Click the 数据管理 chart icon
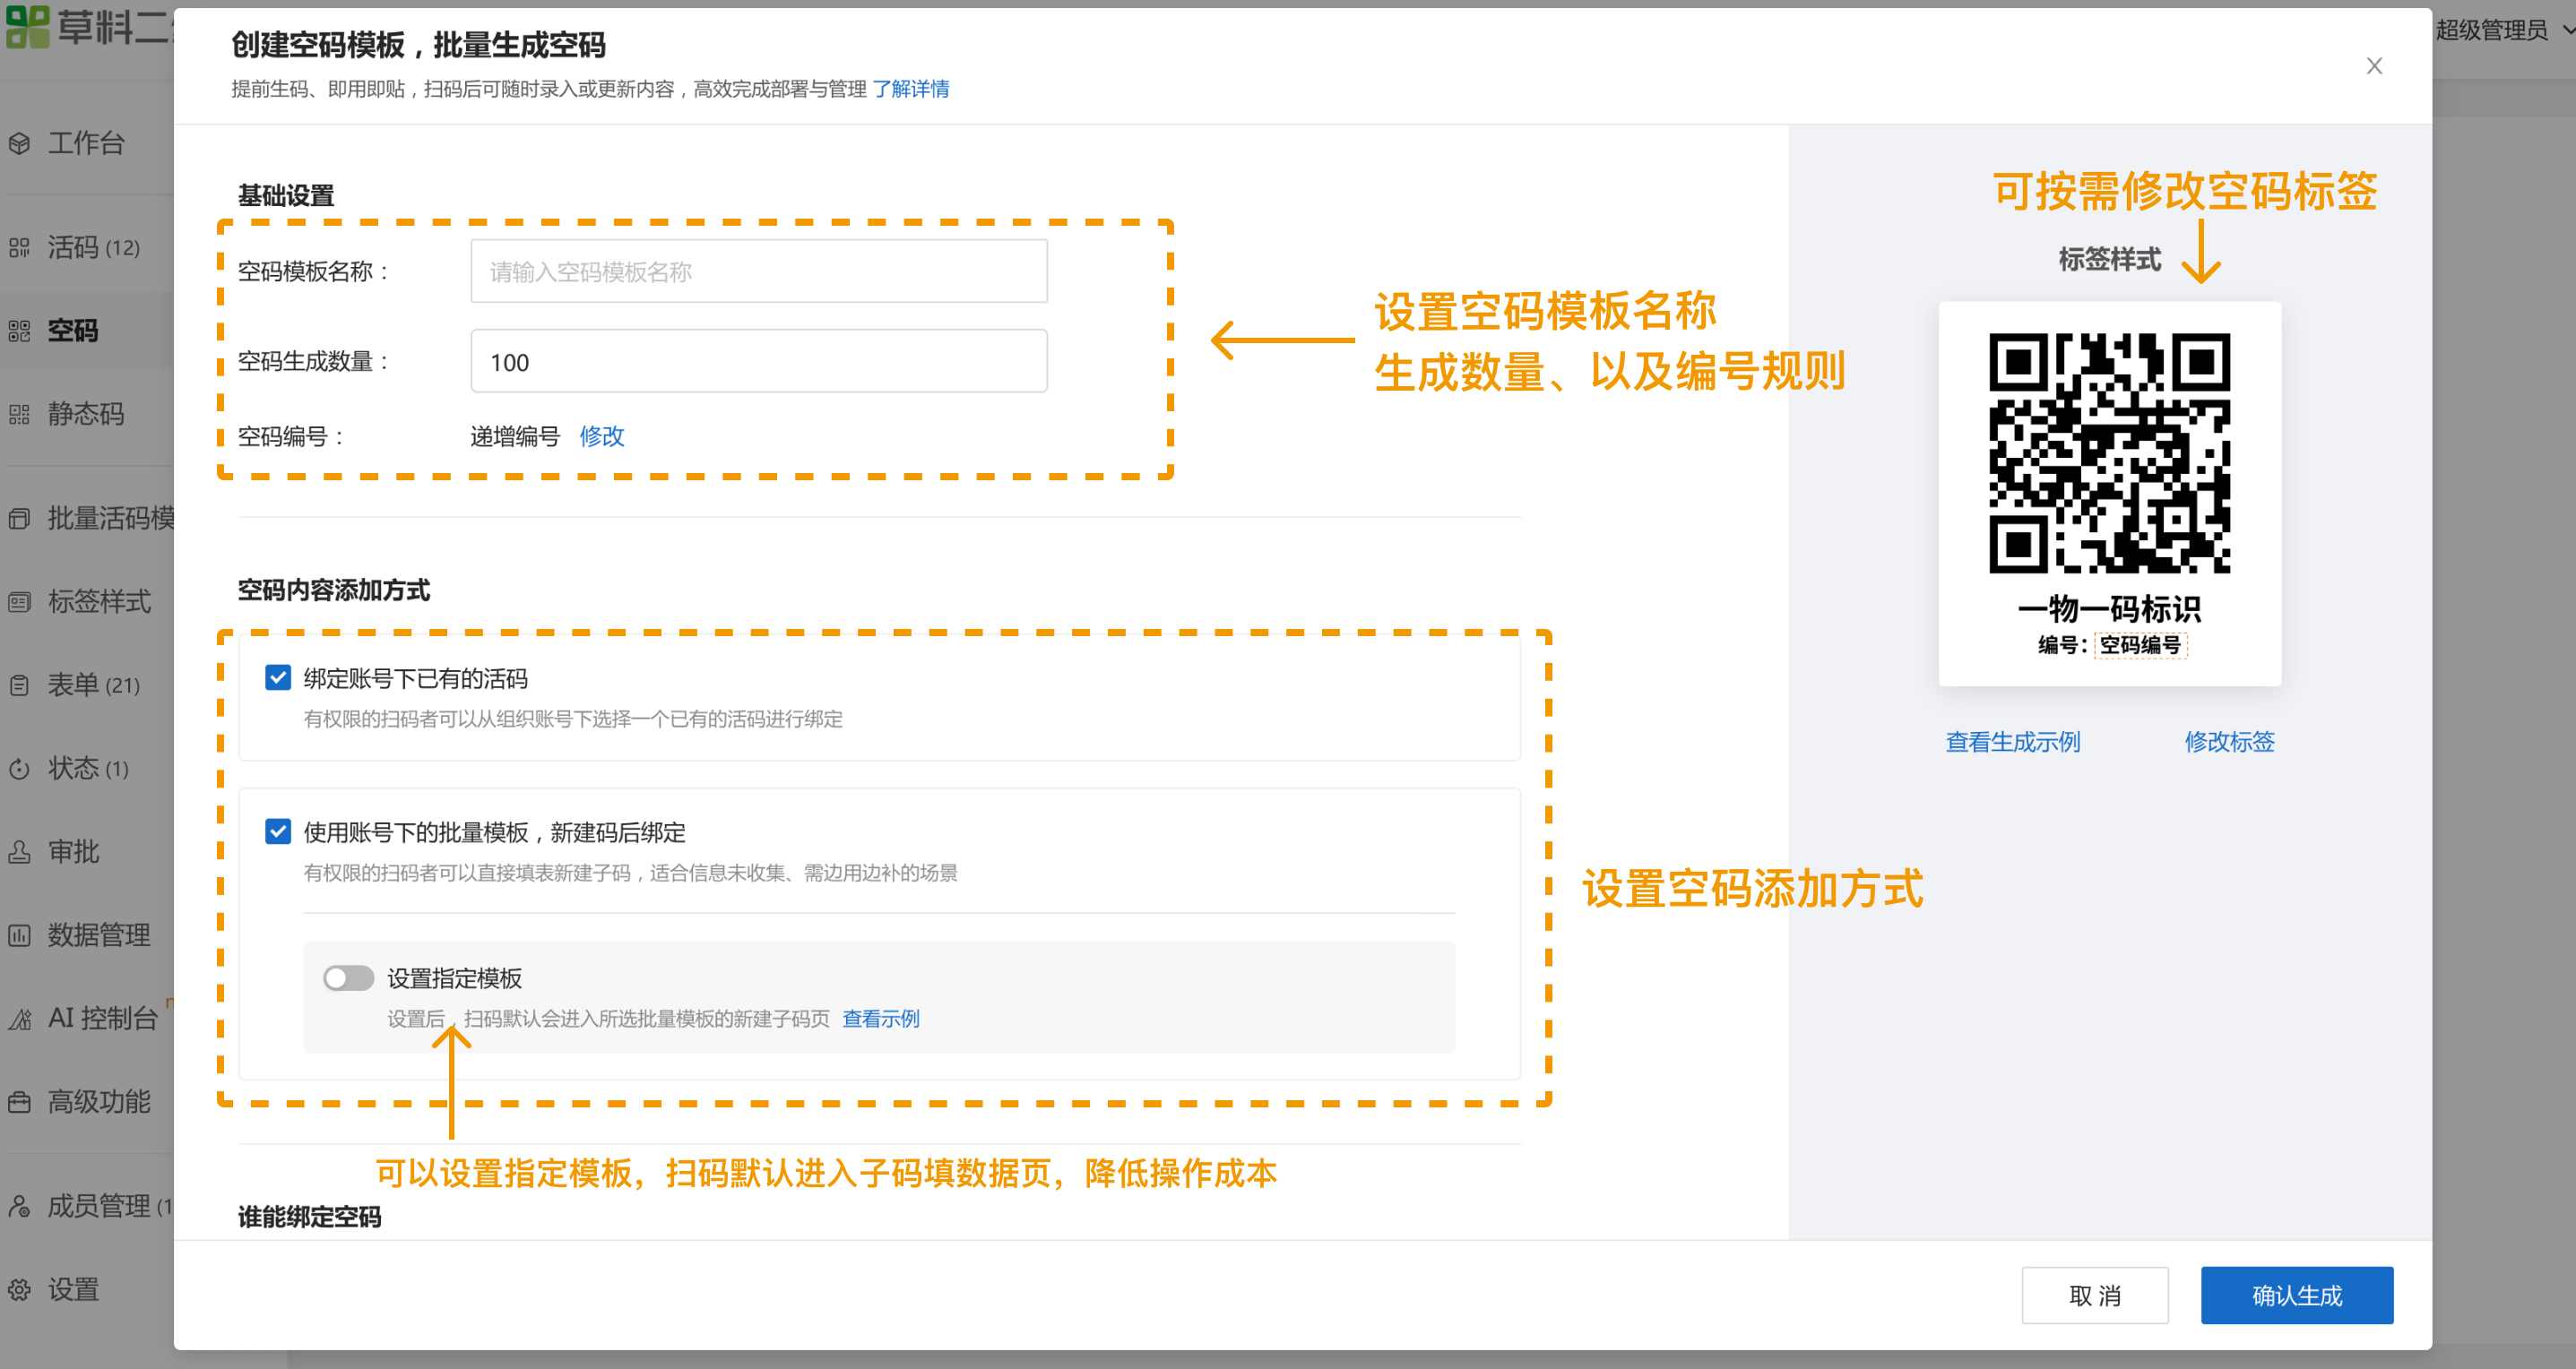Image resolution: width=2576 pixels, height=1369 pixels. [x=20, y=935]
